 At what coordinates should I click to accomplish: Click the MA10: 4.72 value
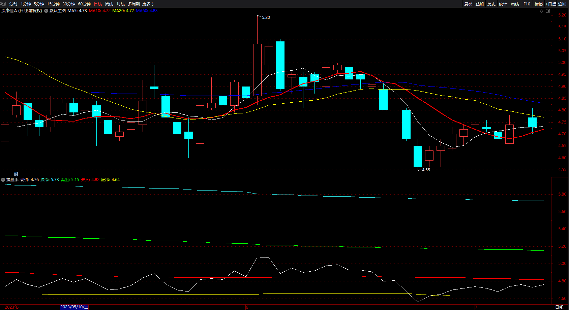click(100, 11)
